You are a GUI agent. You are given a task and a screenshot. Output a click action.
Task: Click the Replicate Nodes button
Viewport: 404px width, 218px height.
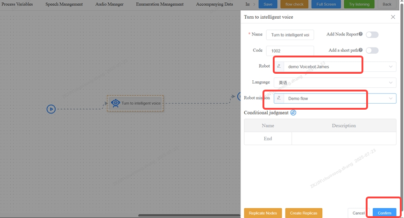[263, 213]
